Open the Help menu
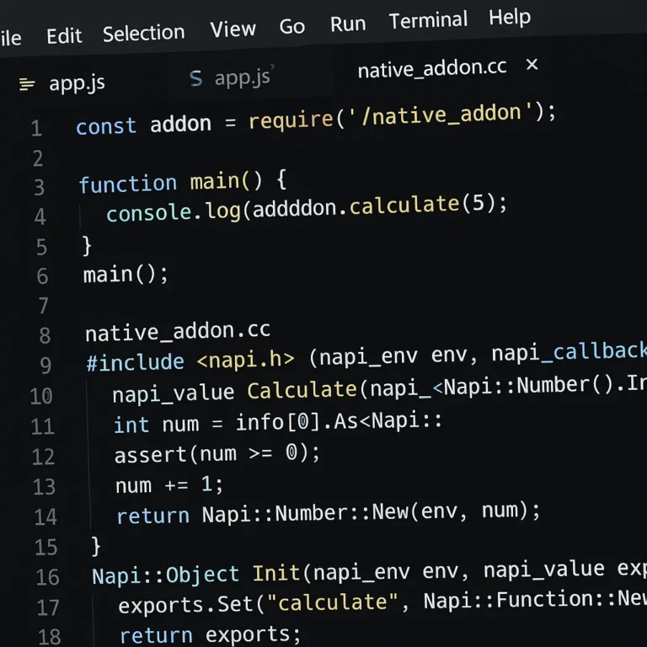This screenshot has width=647, height=647. [510, 18]
